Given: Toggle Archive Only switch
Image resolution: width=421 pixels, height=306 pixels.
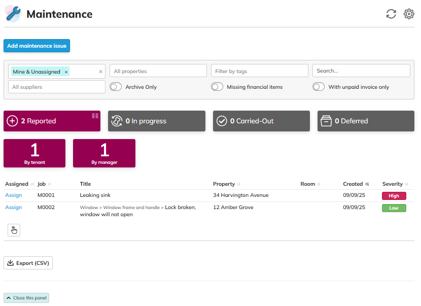Looking at the screenshot, I should pos(116,87).
